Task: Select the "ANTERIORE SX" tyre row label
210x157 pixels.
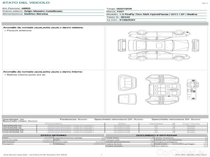Action: [x=12, y=128]
